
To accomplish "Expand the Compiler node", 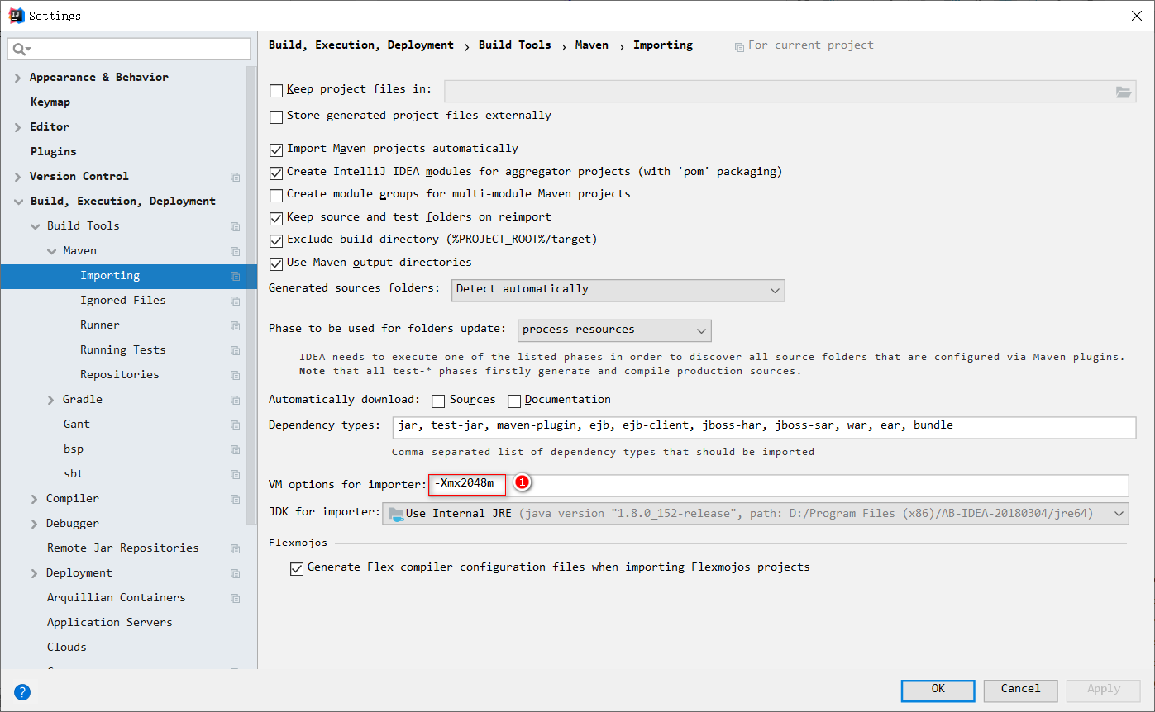I will pyautogui.click(x=34, y=499).
